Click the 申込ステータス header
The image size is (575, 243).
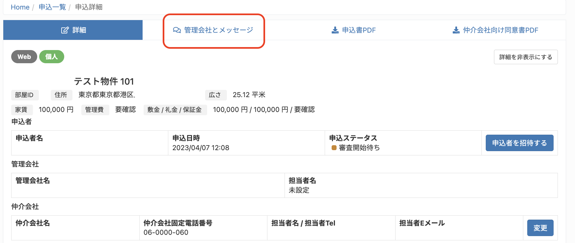(x=353, y=138)
